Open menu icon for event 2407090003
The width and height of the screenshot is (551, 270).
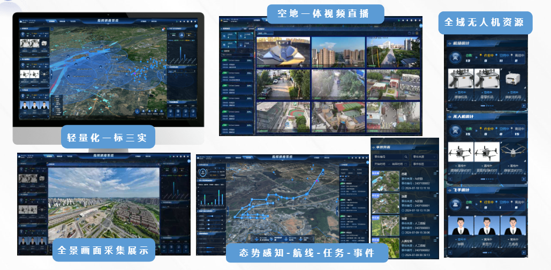click(x=435, y=219)
